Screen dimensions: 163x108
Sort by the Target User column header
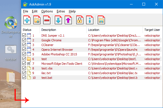pos(152,30)
